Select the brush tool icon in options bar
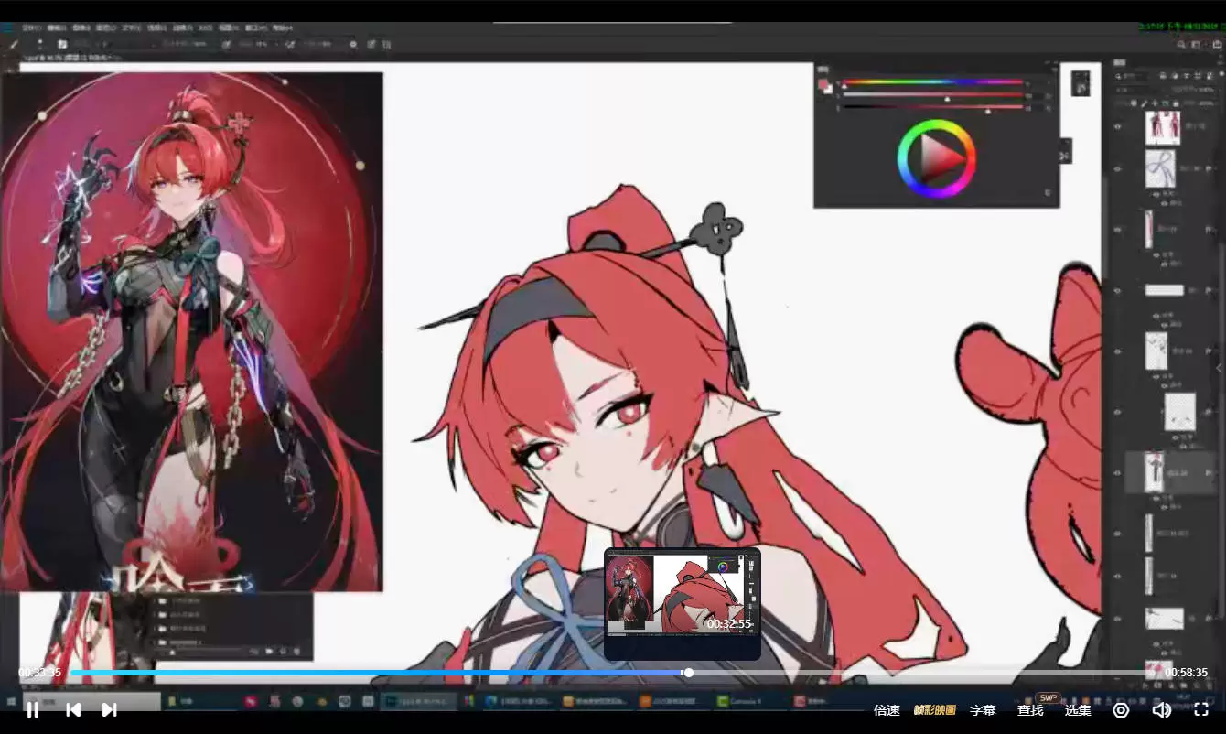Viewport: 1226px width, 734px height. click(15, 44)
